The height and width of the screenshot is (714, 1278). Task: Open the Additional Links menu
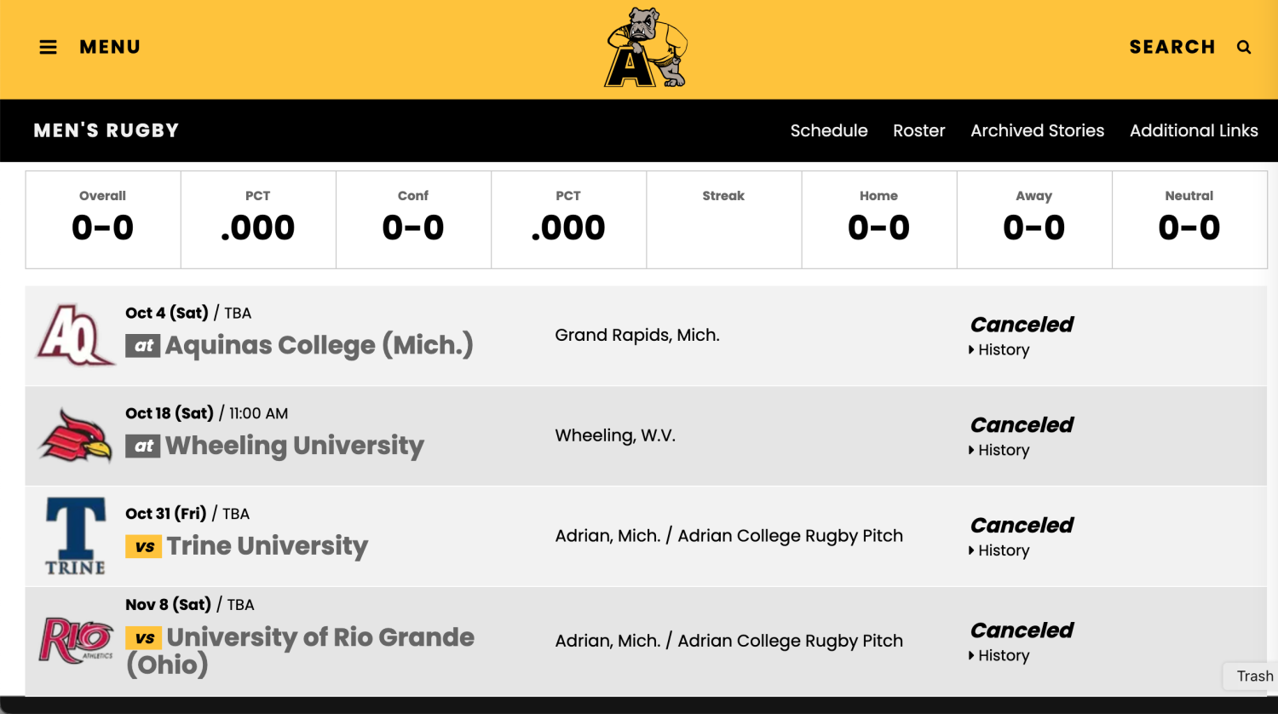[1193, 131]
